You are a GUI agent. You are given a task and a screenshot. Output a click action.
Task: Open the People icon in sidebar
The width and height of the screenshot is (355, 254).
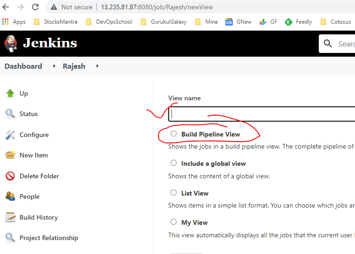(x=10, y=196)
